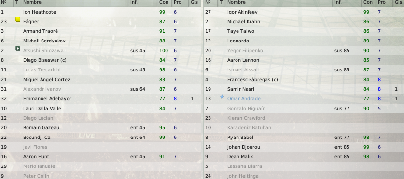Click Gonzalo Higuaín's greyed-out name
This screenshot has width=404, height=179.
(x=246, y=109)
